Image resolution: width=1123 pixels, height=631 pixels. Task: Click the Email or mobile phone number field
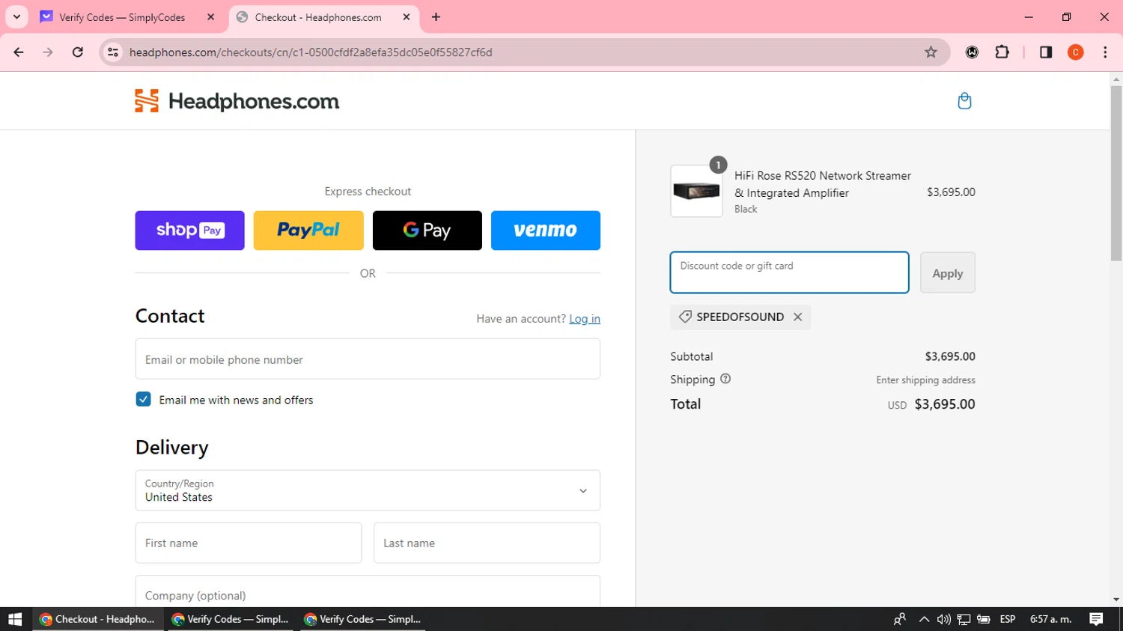[368, 359]
